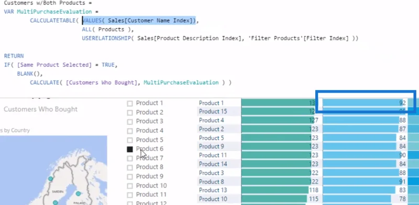Click the map data point near FINLAND
419x205 pixels.
point(78,193)
